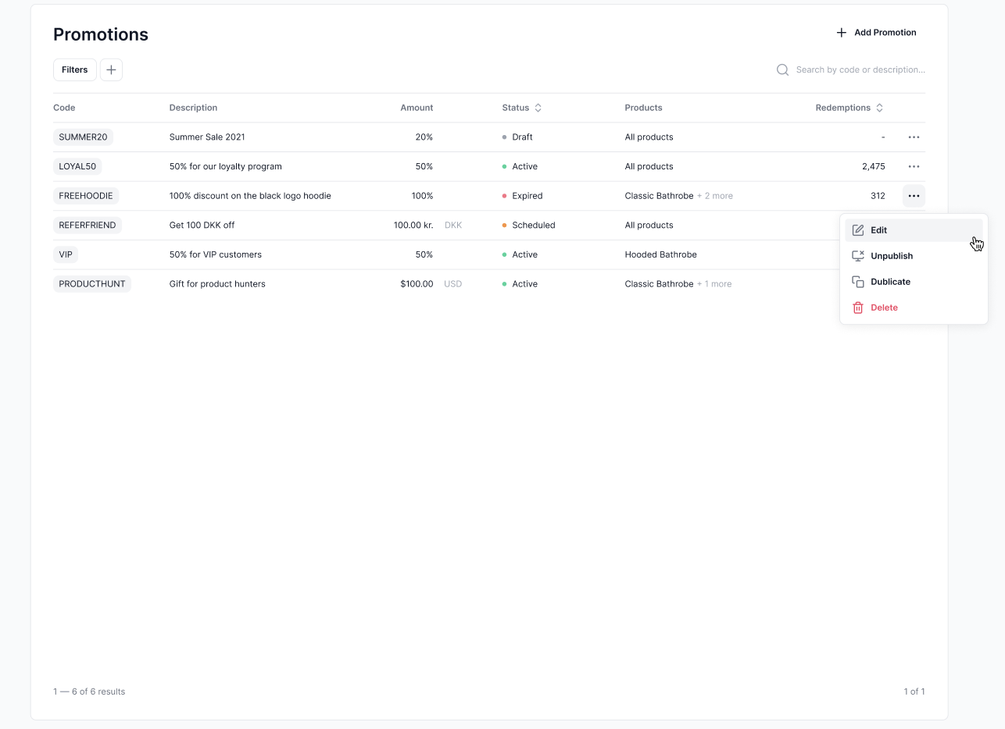
Task: Click the SUMMER20 code badge
Action: pyautogui.click(x=84, y=137)
